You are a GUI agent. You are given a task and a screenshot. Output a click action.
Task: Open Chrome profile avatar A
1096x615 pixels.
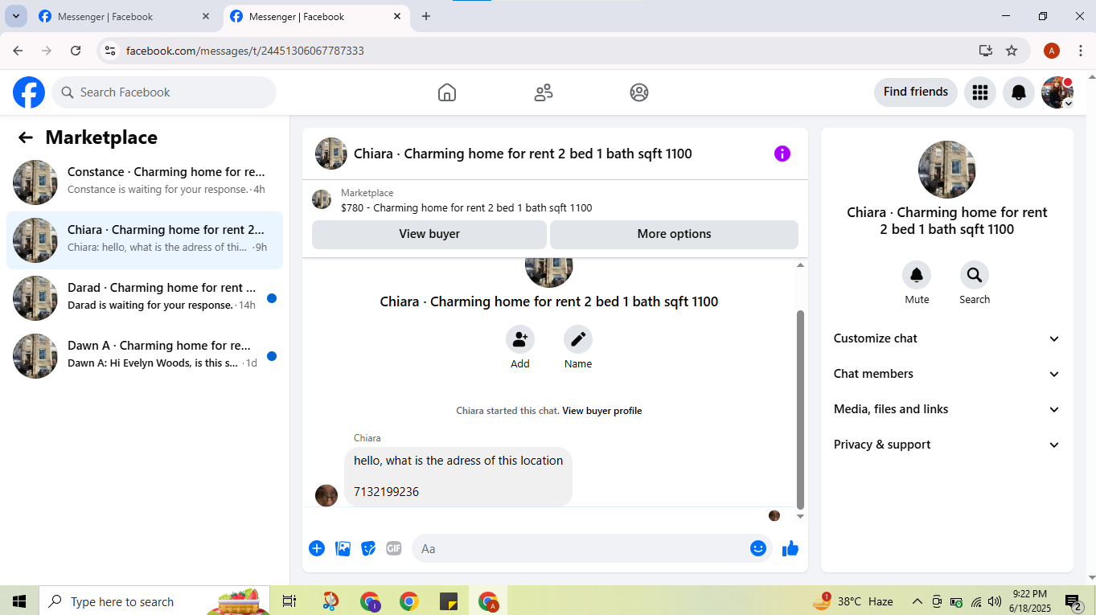1052,51
